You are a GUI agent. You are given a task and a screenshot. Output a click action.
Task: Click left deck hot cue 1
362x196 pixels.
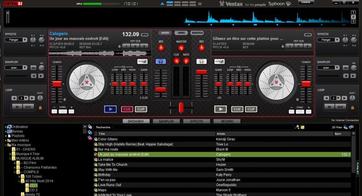coord(127,46)
